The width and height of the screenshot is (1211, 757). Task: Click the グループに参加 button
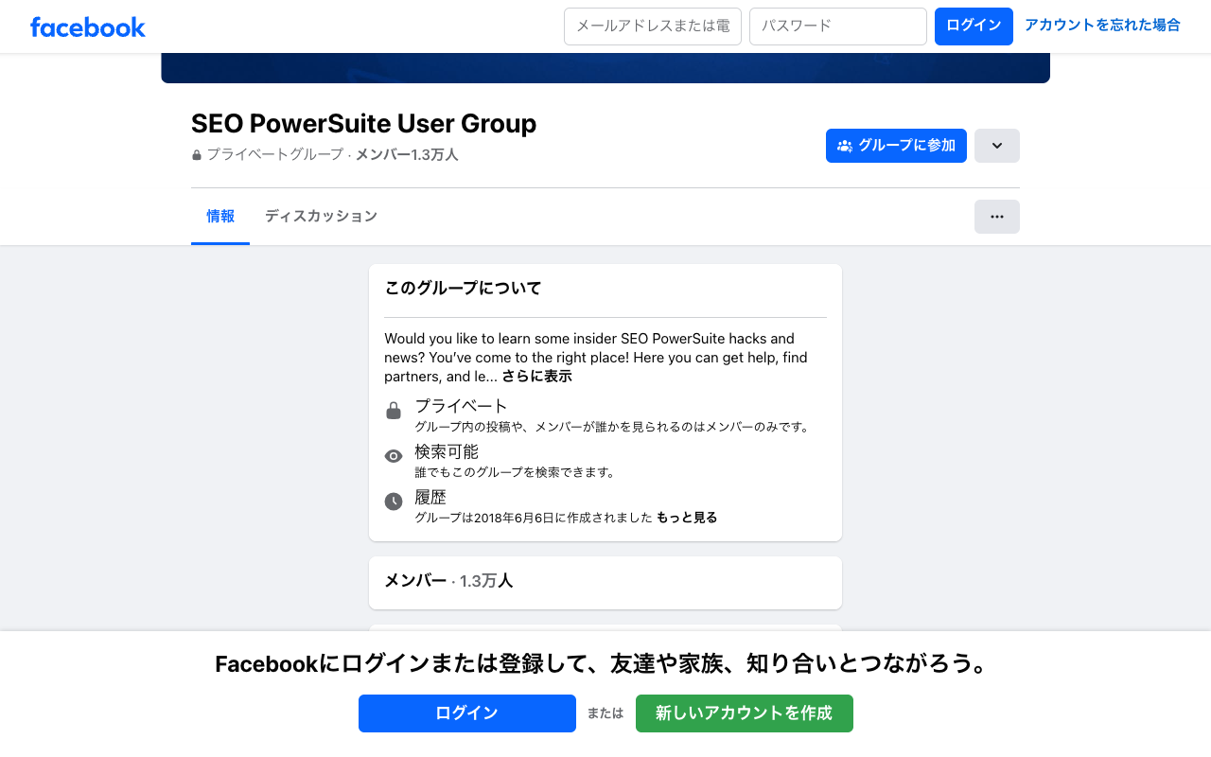(896, 146)
